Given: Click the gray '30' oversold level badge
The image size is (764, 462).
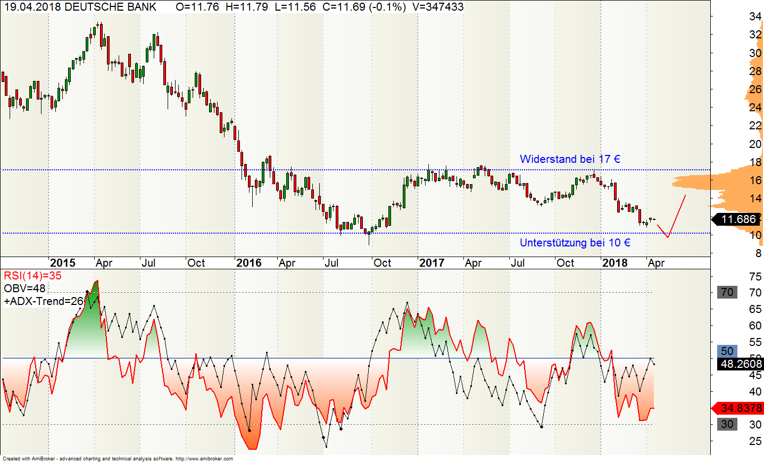Looking at the screenshot, I should 727,424.
